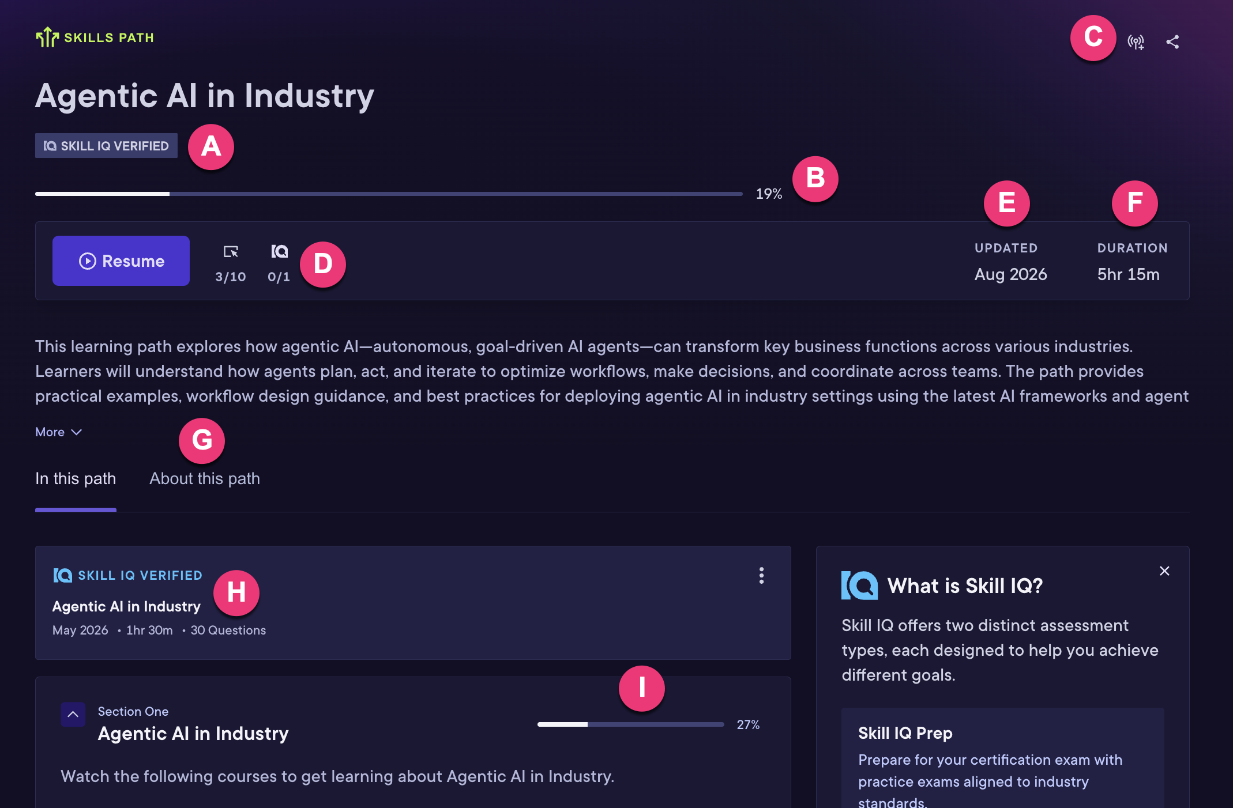
Task: Open the three-dot menu on the assessment card
Action: (761, 575)
